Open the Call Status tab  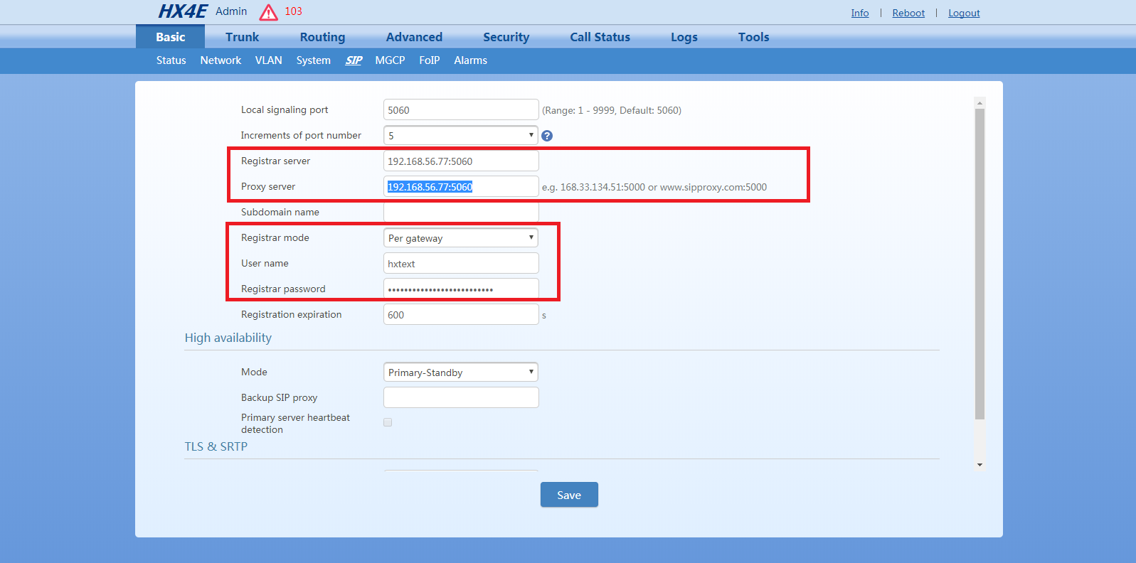coord(600,37)
